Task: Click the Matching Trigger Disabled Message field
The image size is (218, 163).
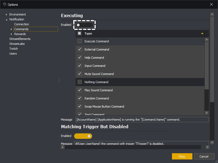Action: click(x=141, y=143)
